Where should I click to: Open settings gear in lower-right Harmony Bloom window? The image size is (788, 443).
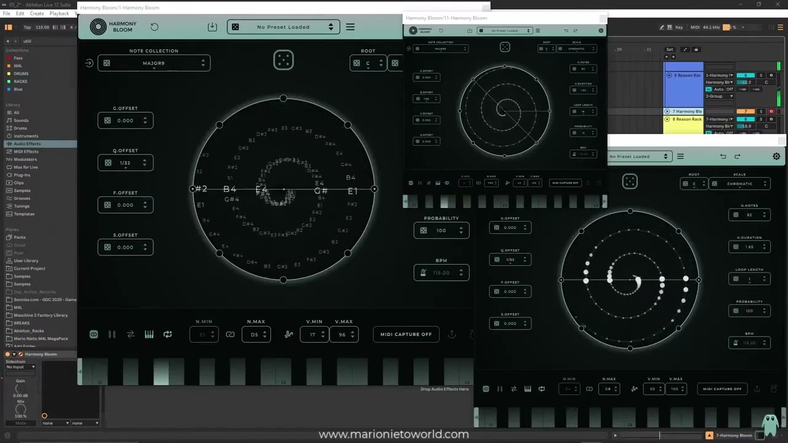point(776,156)
